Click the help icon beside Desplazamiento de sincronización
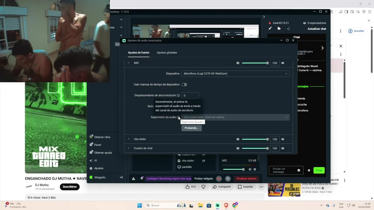374x210 pixels. pyautogui.click(x=178, y=95)
